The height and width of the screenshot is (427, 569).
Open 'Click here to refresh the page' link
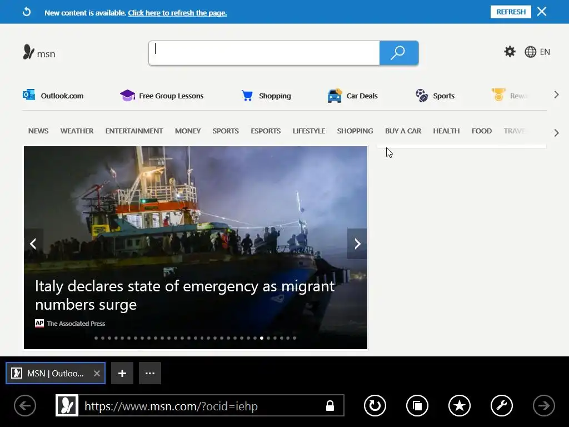coord(177,13)
